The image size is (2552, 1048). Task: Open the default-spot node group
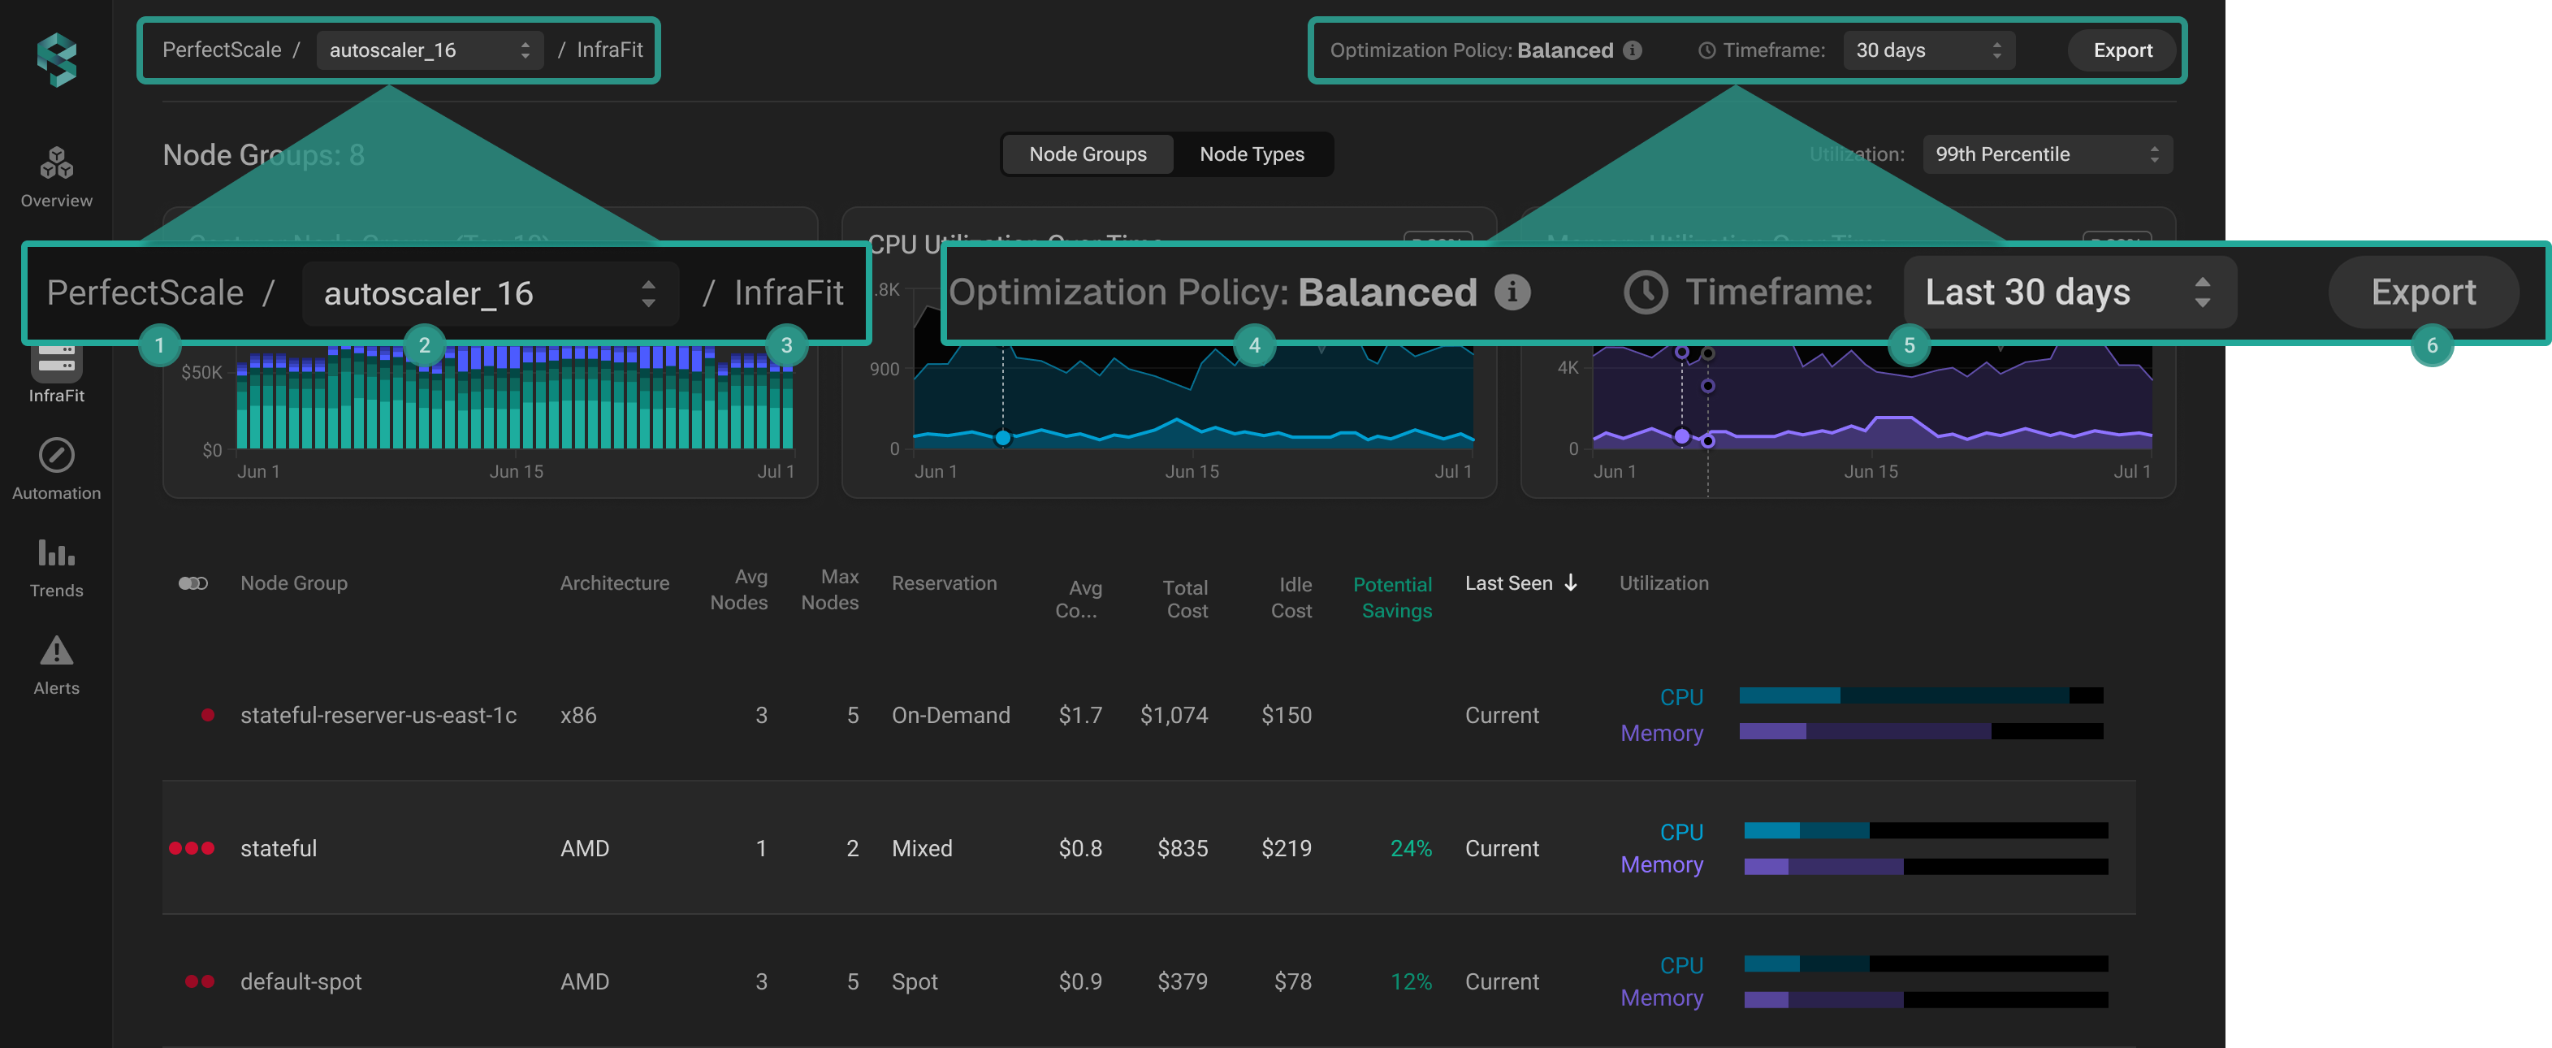coord(301,981)
